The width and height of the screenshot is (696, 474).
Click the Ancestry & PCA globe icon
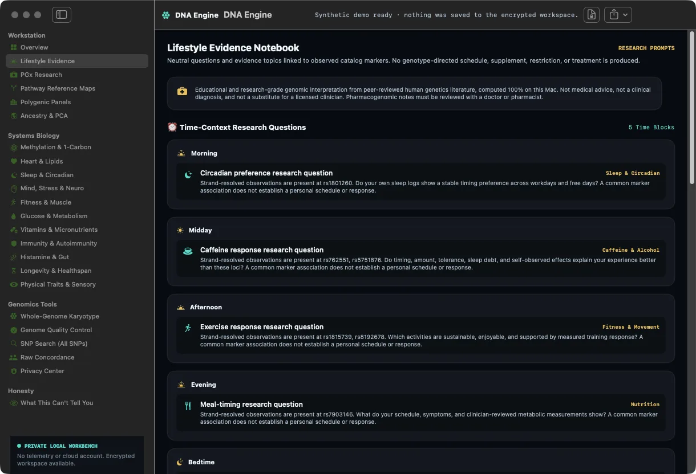click(14, 116)
